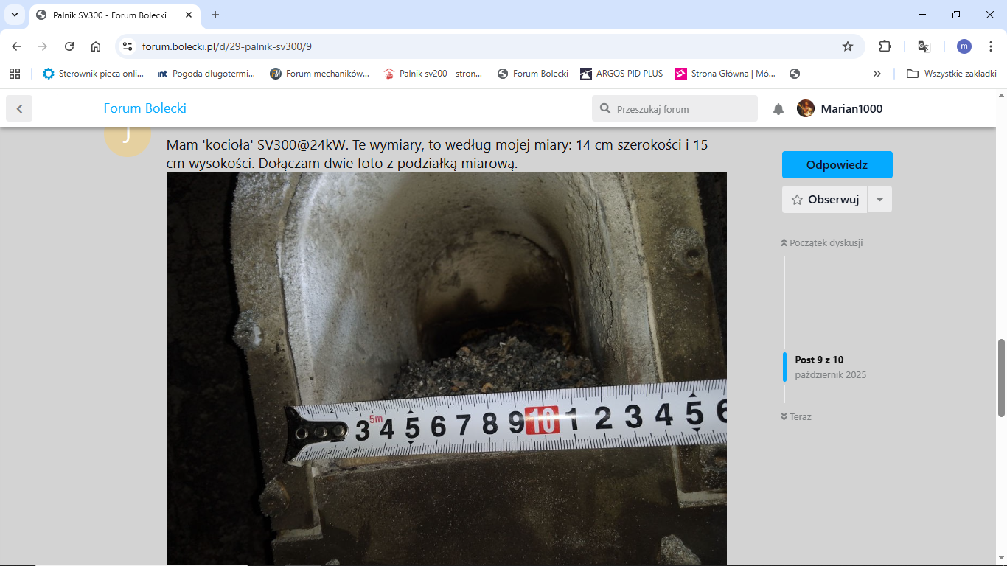
Task: Open the tab search dropdown arrow
Action: [x=14, y=15]
